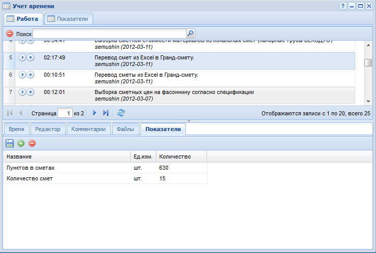Open the Редактор tab
The image size is (376, 253).
tap(48, 129)
